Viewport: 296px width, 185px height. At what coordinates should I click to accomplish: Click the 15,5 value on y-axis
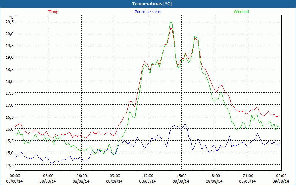coord(10,141)
